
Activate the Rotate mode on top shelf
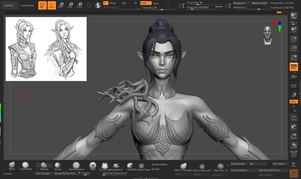[80, 5]
